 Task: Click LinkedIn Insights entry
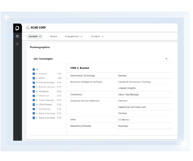point(127,88)
